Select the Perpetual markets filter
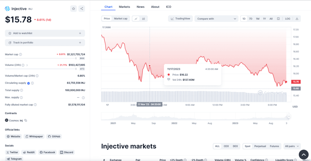311x161 pixels. 260,146
